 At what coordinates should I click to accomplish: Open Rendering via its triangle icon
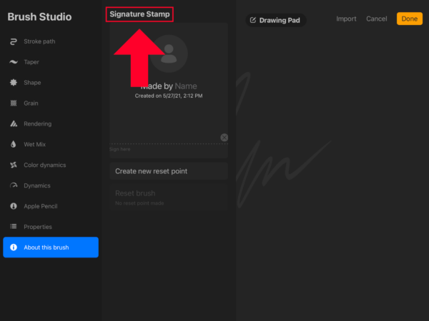[14, 124]
